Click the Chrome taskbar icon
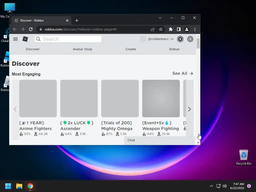This screenshot has height=192, width=256. click(x=30, y=186)
